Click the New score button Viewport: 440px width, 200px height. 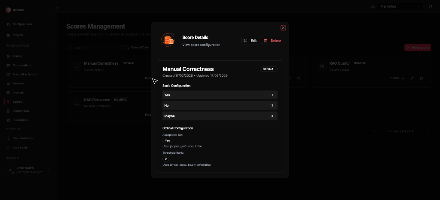pyautogui.click(x=417, y=48)
